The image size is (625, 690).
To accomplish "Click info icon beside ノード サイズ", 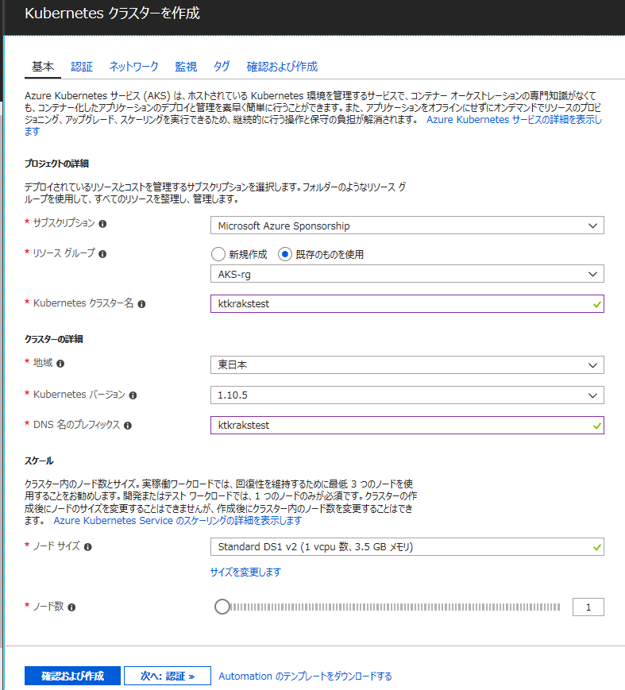I will (87, 547).
